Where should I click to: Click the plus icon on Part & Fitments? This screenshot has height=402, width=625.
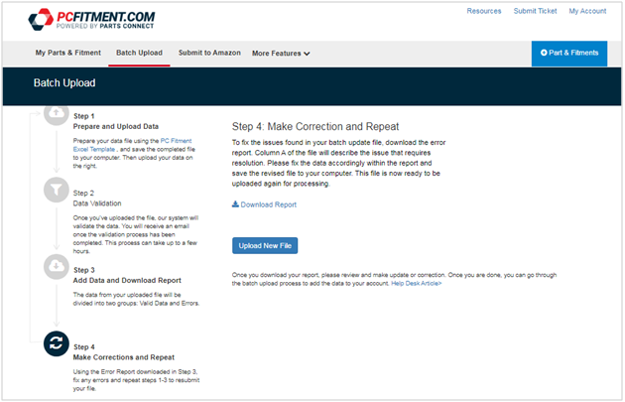(544, 53)
